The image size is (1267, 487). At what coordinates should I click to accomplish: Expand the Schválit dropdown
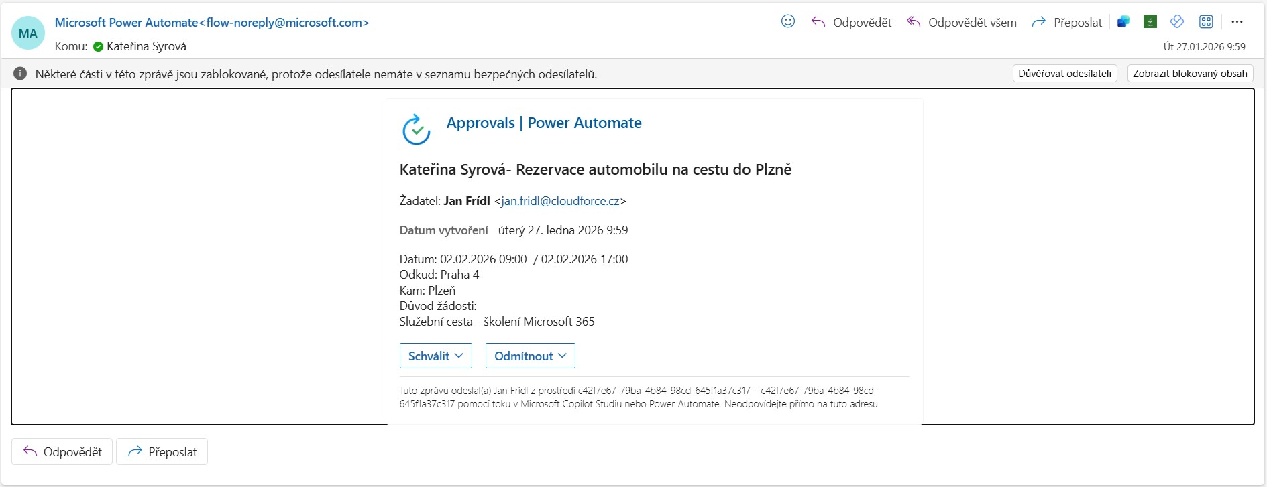(x=436, y=356)
